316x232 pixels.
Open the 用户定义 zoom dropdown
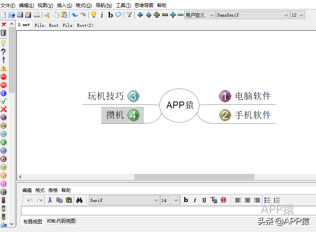(x=200, y=15)
